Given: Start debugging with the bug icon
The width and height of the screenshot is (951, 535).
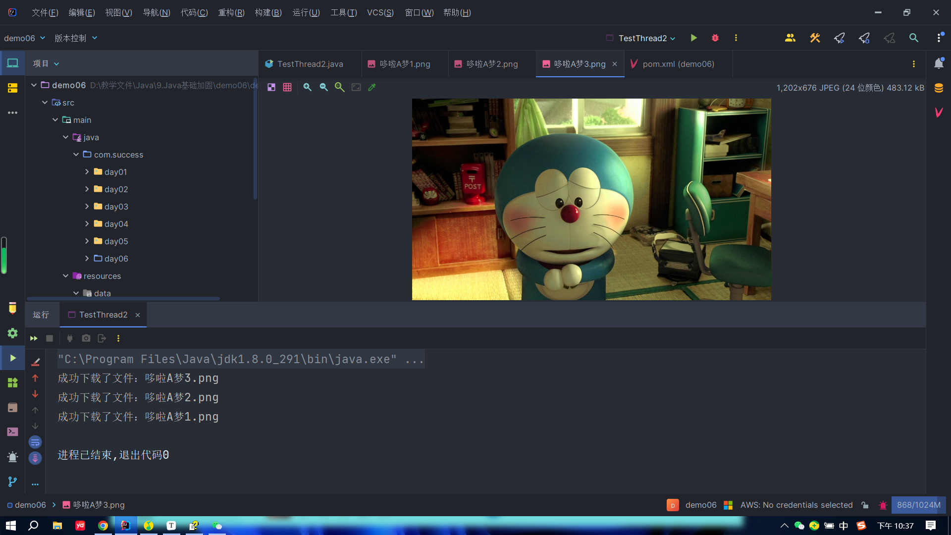Looking at the screenshot, I should 715,38.
